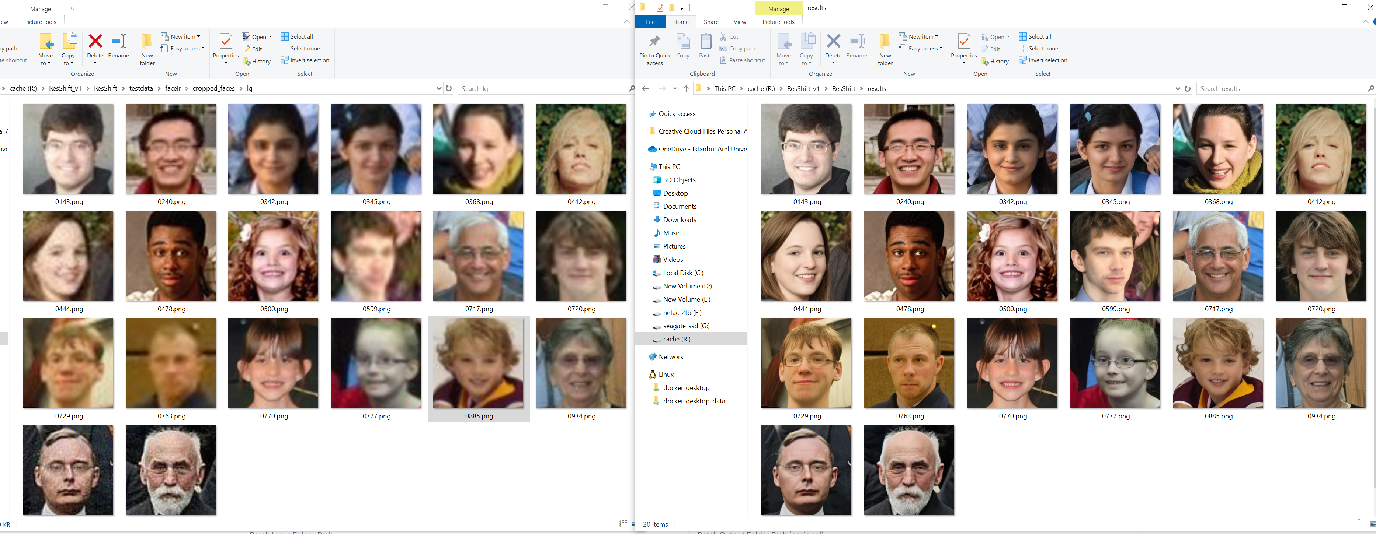Select Downloads in navigation pane
The height and width of the screenshot is (534, 1376).
click(680, 220)
